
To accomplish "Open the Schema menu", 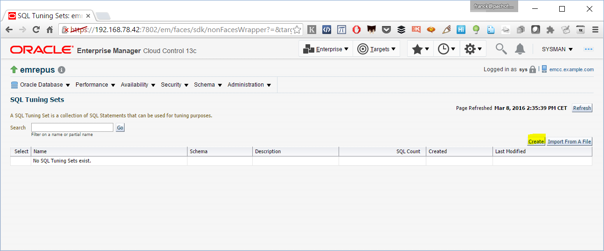I will click(208, 85).
